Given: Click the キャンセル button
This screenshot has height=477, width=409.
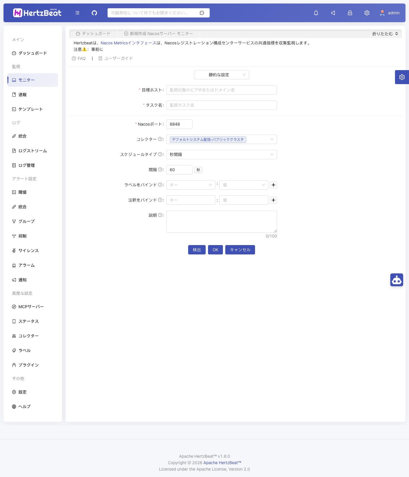Looking at the screenshot, I should (240, 250).
